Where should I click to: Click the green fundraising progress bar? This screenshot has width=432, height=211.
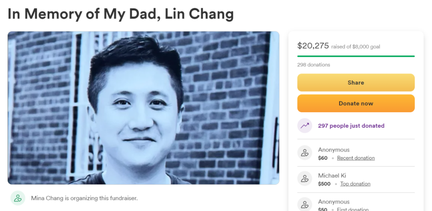pyautogui.click(x=356, y=56)
